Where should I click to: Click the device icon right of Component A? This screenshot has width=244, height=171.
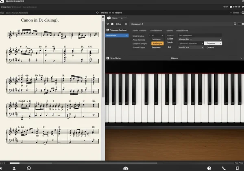click(235, 24)
